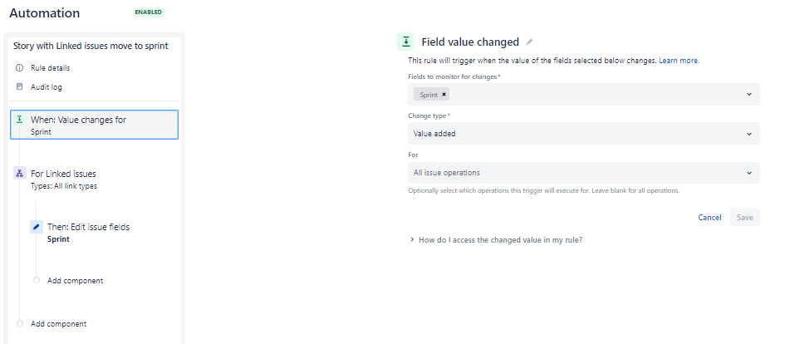Open the All issue operations dropdown
This screenshot has height=344, width=785.
(x=584, y=173)
